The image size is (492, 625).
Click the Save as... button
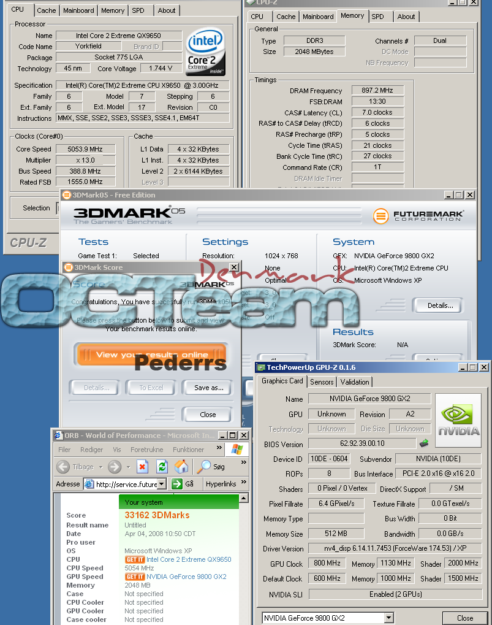point(208,388)
